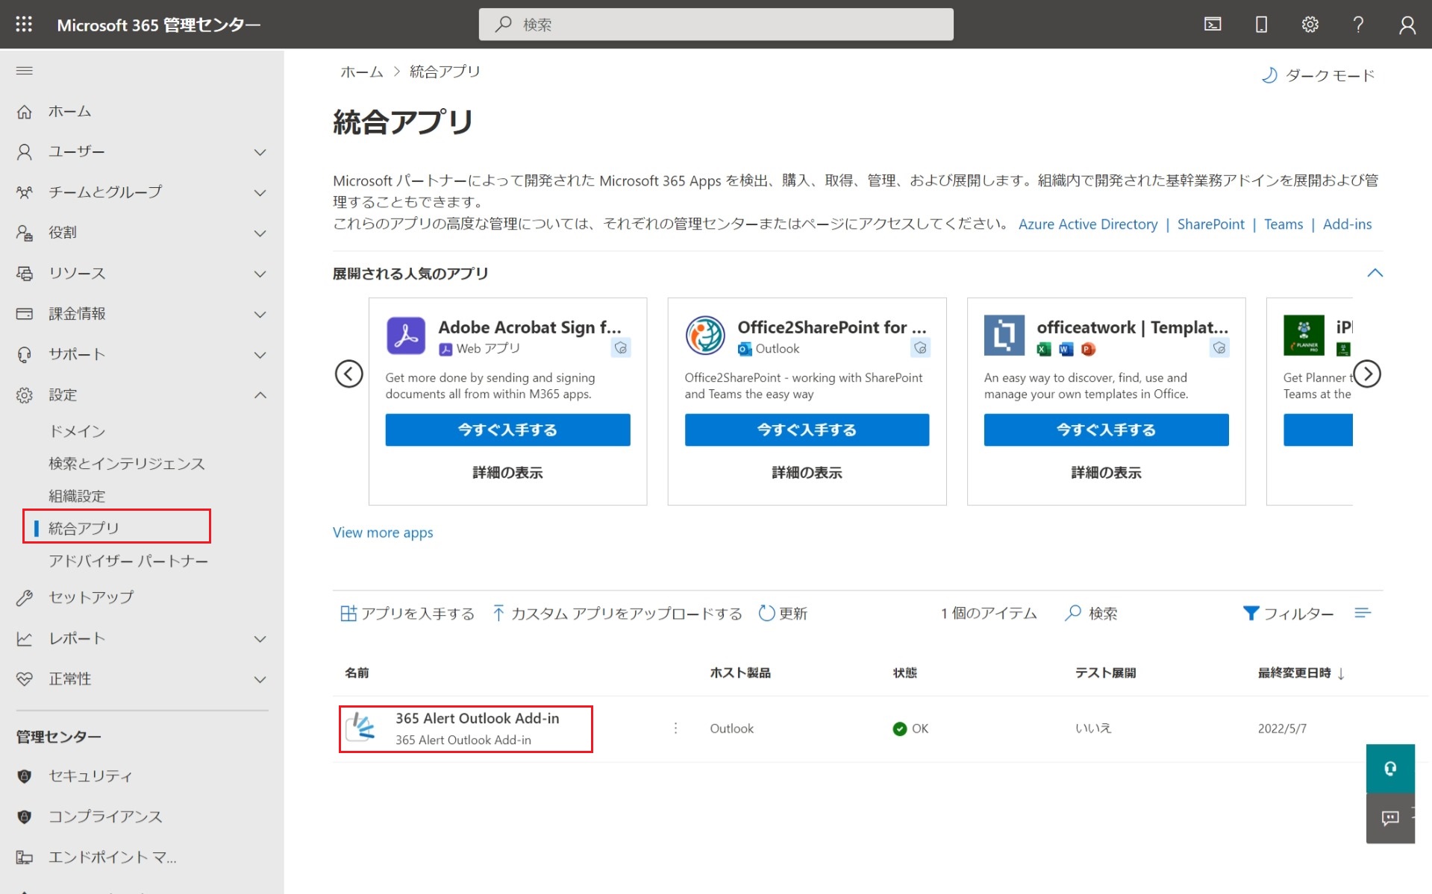Collapse the 展開される人気のアプリ section
This screenshot has width=1432, height=894.
pyautogui.click(x=1375, y=273)
